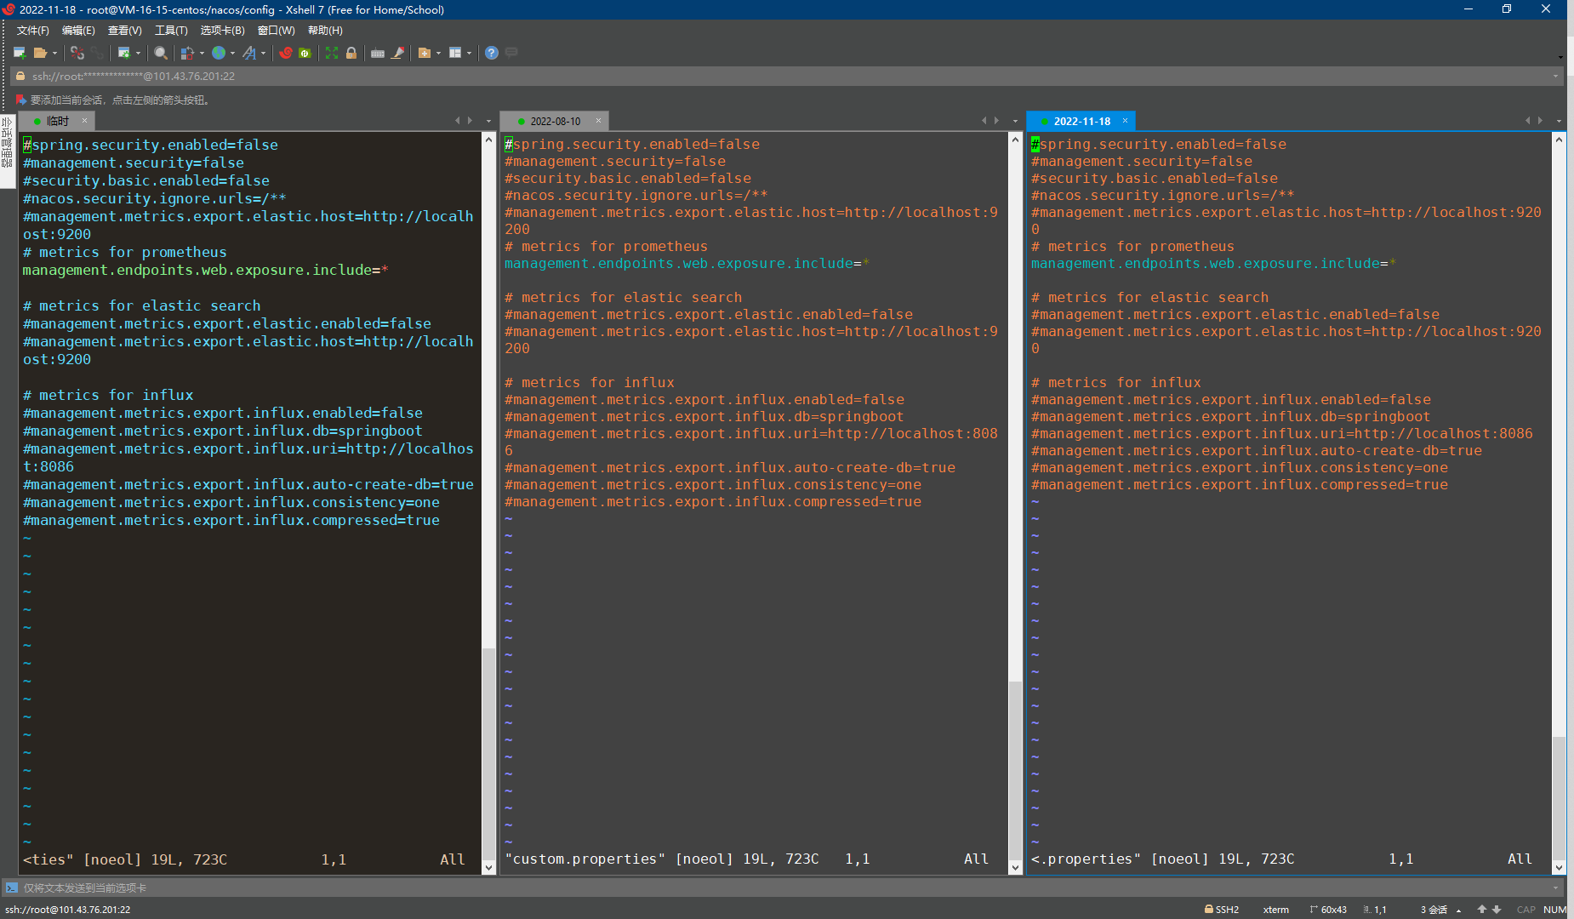Open tab list dropdown in 临时 pane

(488, 121)
